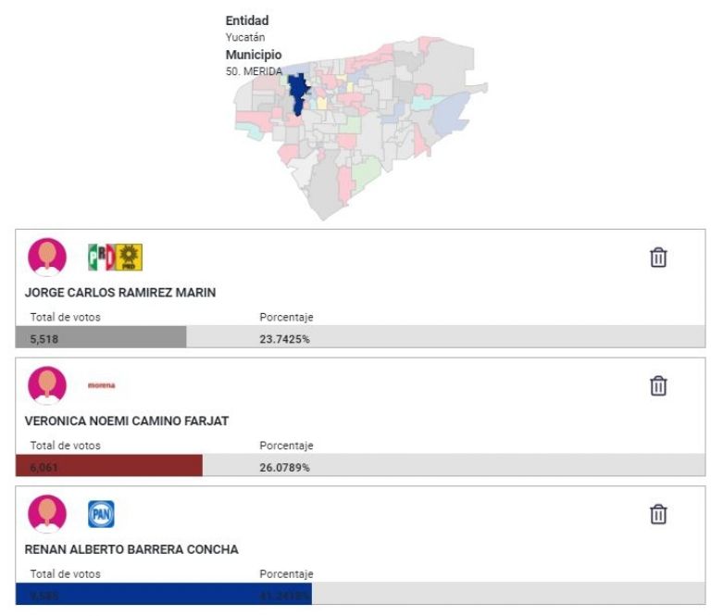Click Renan Alberto Barrera Concha's avatar
Screen dimensions: 711x616
(47, 514)
